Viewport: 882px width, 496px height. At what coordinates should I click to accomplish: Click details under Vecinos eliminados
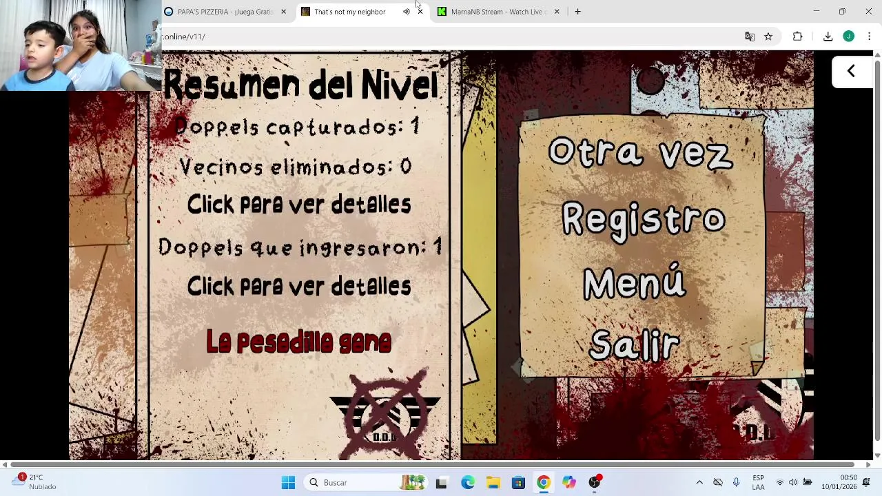tap(299, 205)
